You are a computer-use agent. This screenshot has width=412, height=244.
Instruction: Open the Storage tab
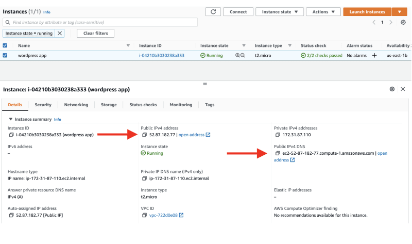click(x=109, y=105)
